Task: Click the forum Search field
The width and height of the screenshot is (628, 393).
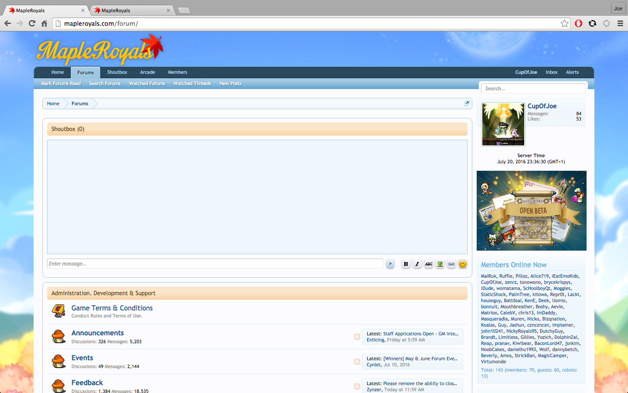Action: [533, 89]
